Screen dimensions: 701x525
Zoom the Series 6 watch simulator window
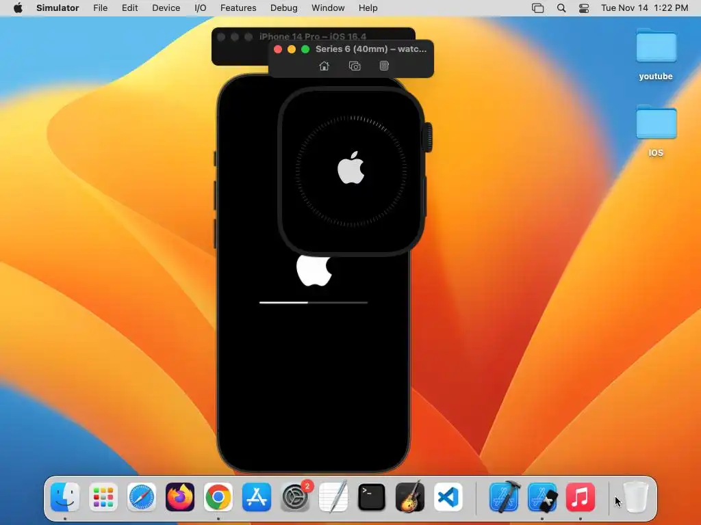pyautogui.click(x=305, y=49)
